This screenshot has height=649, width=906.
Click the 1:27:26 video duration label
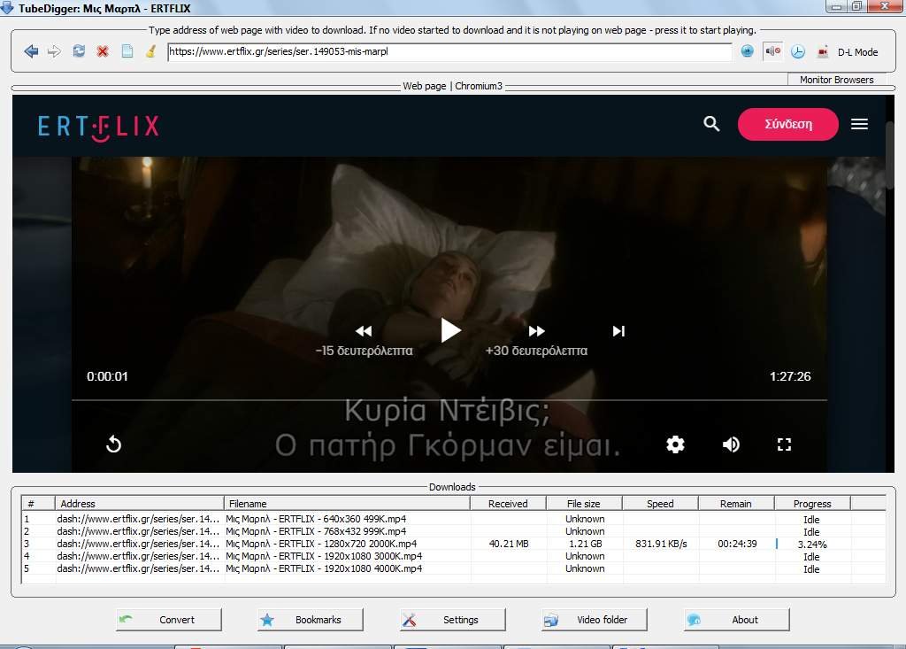(790, 376)
